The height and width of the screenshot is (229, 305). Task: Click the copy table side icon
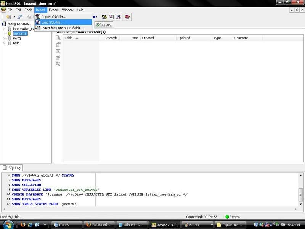58,64
